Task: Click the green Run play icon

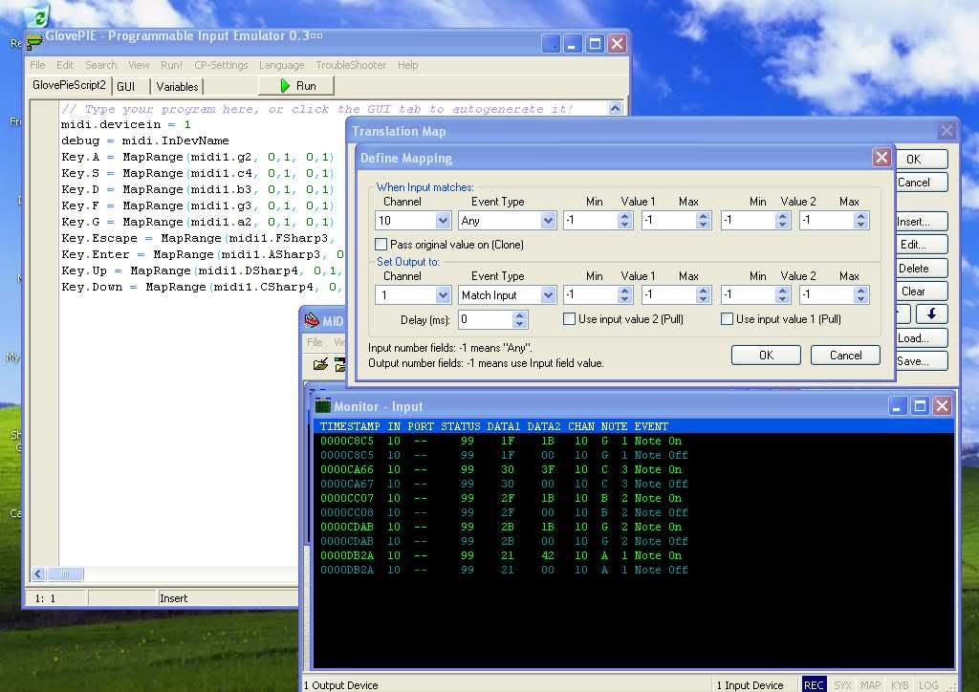Action: (x=285, y=86)
